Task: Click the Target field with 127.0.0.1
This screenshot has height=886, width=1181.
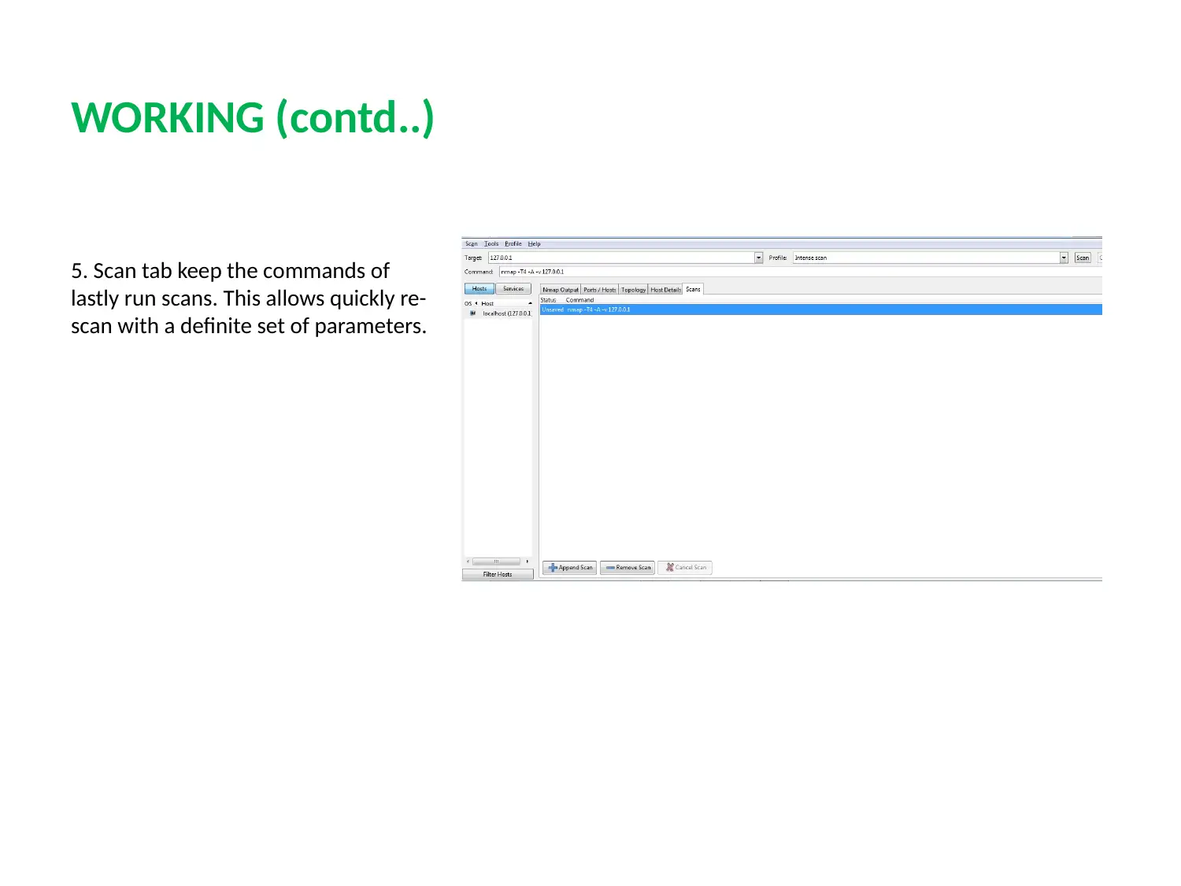Action: (621, 258)
